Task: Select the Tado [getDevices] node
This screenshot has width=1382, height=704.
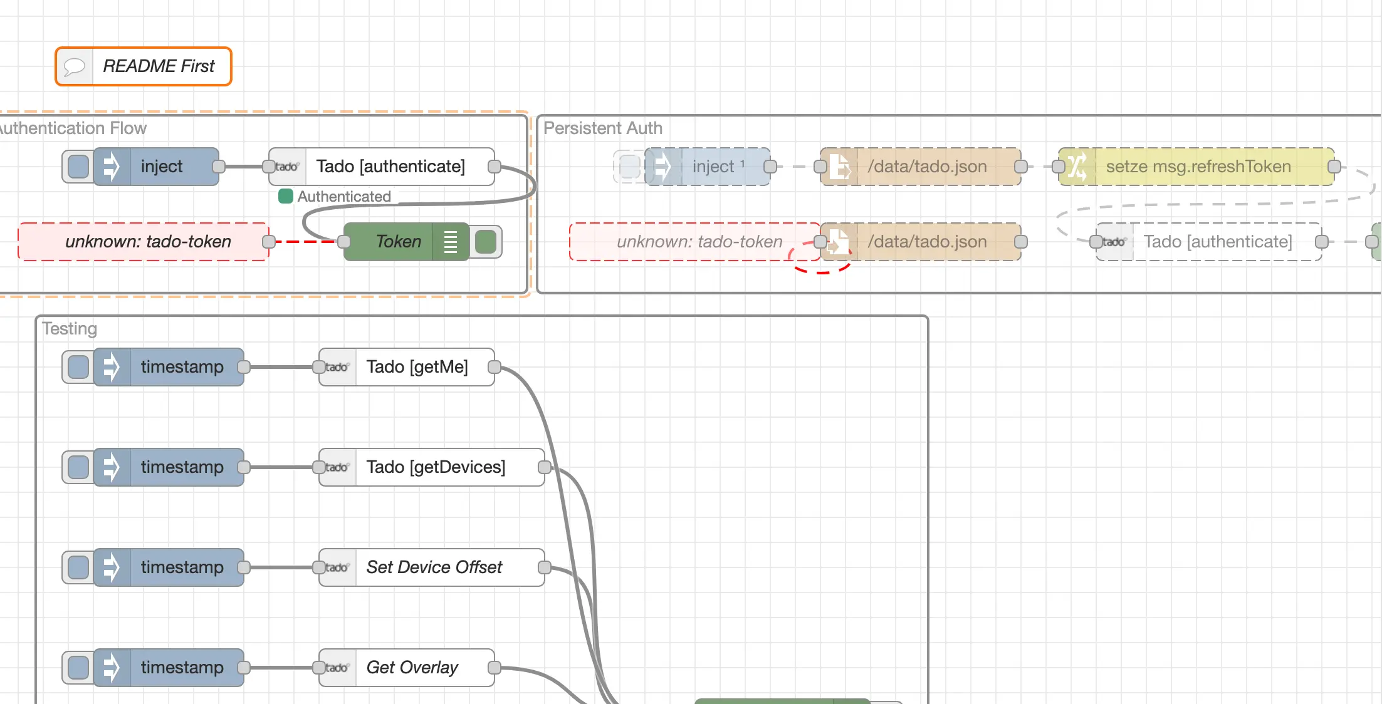Action: coord(432,467)
